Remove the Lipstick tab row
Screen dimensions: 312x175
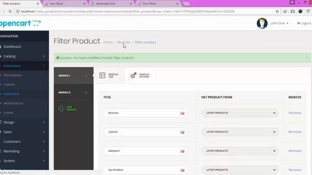[x=295, y=132]
